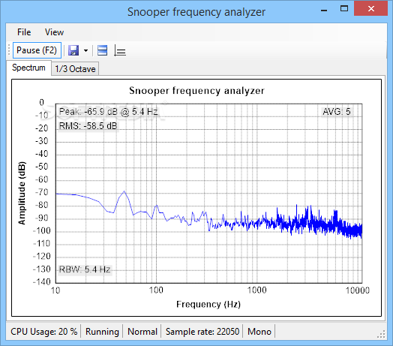The width and height of the screenshot is (393, 346).
Task: Click the 10000 frequency axis tick label
Action: pyautogui.click(x=358, y=290)
